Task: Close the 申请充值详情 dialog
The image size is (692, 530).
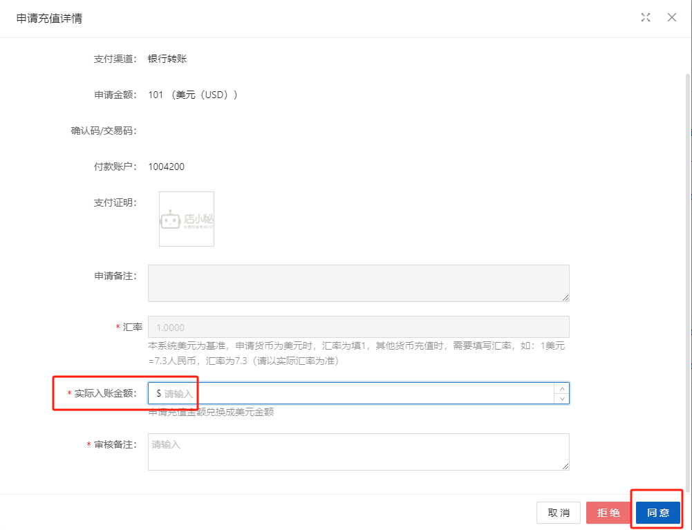Action: pyautogui.click(x=672, y=18)
